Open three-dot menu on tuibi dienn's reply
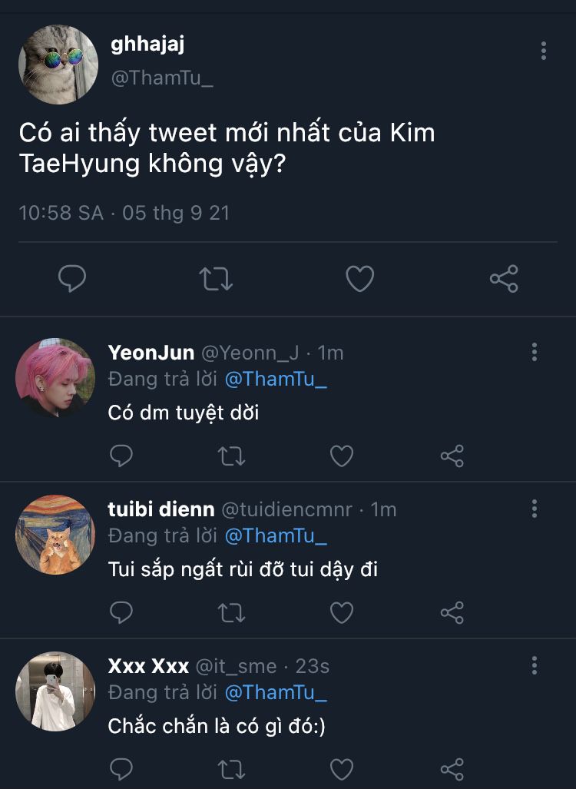The height and width of the screenshot is (789, 576). click(x=535, y=509)
